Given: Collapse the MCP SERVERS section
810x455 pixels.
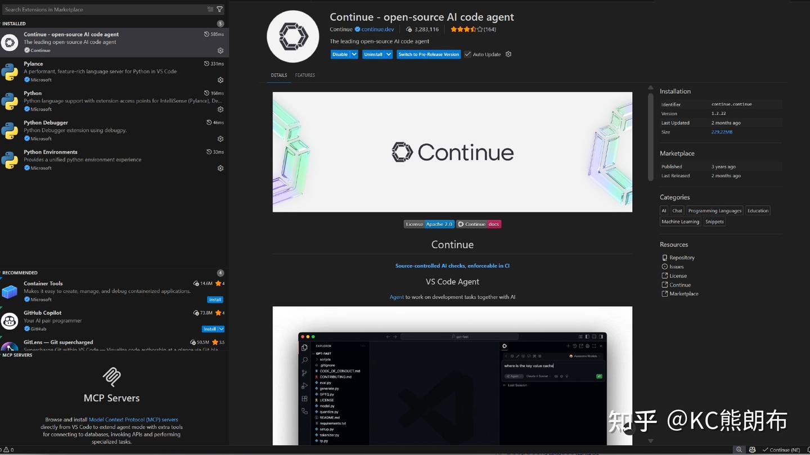Looking at the screenshot, I should coord(17,355).
